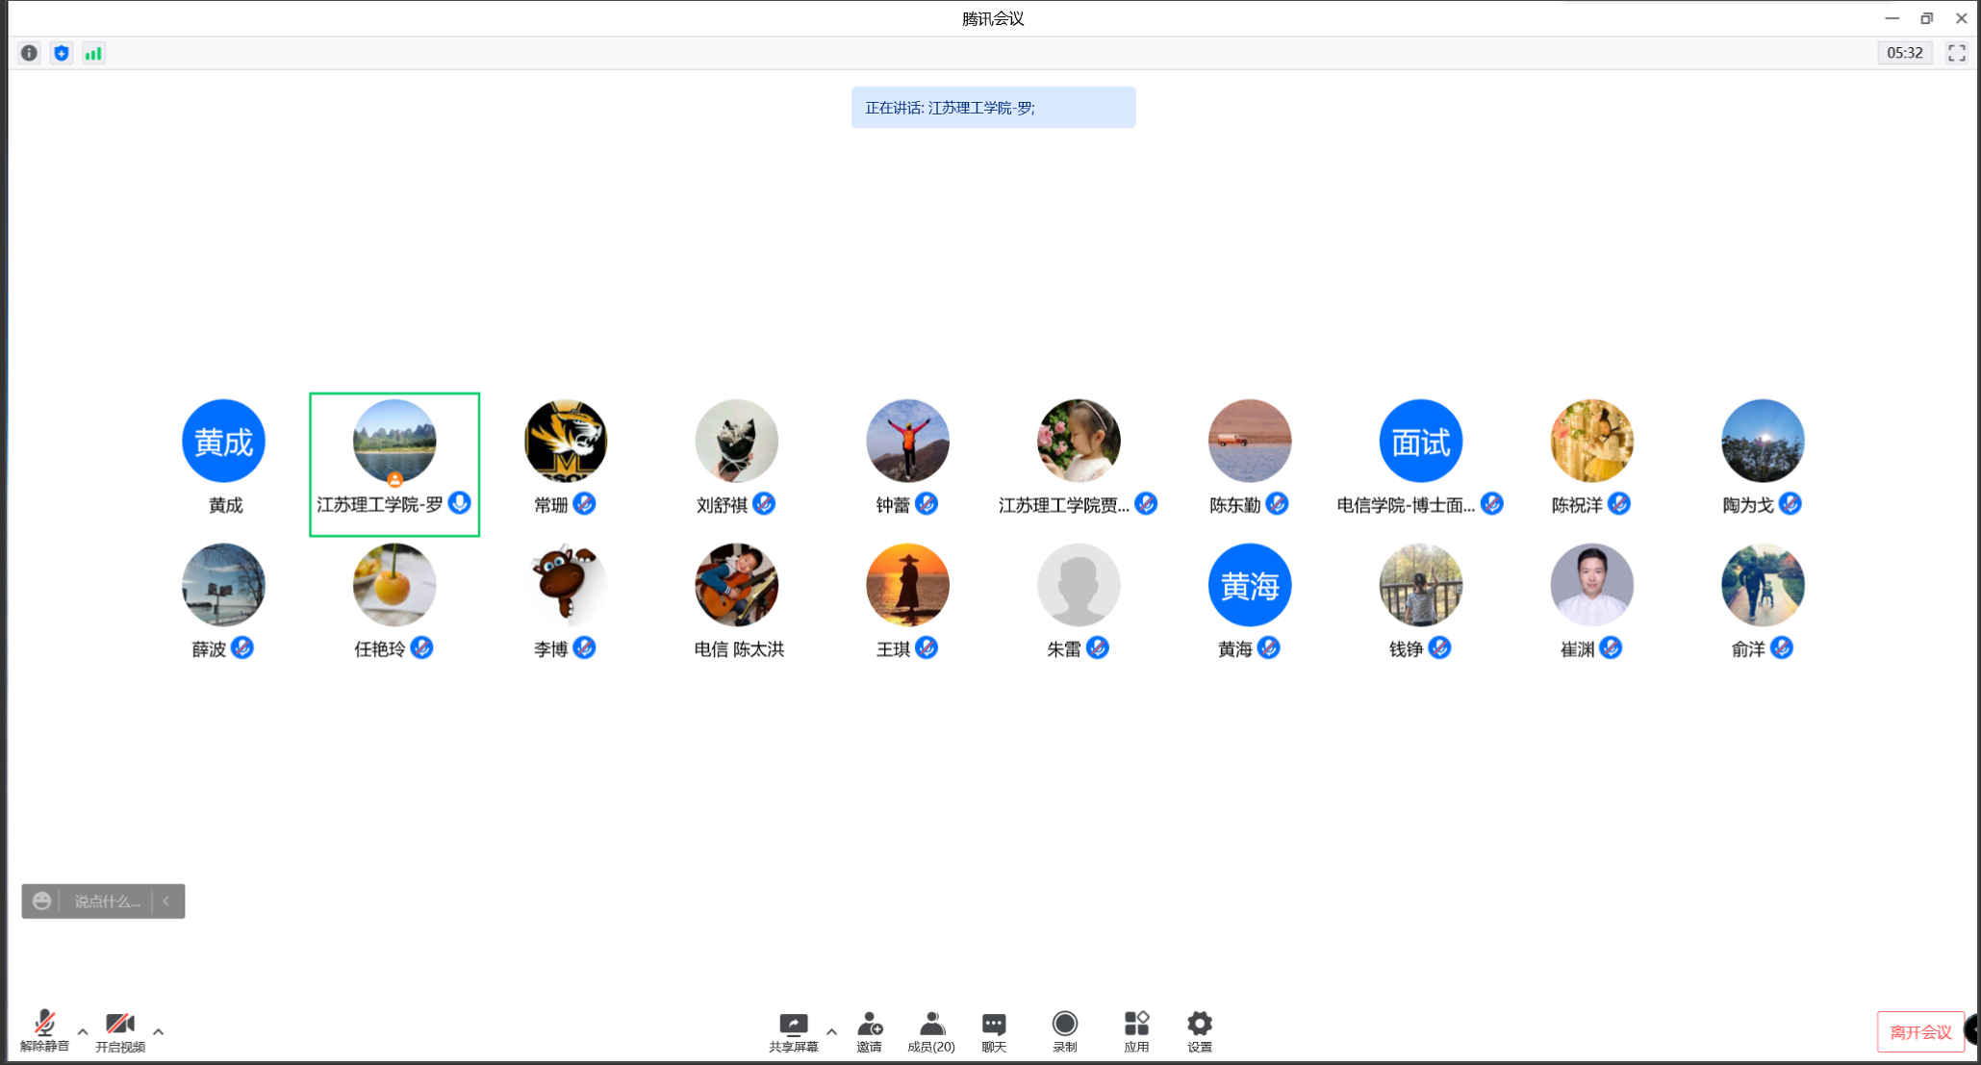This screenshot has height=1065, width=1981.
Task: Type a message in 说点什么 field
Action: [x=107, y=901]
